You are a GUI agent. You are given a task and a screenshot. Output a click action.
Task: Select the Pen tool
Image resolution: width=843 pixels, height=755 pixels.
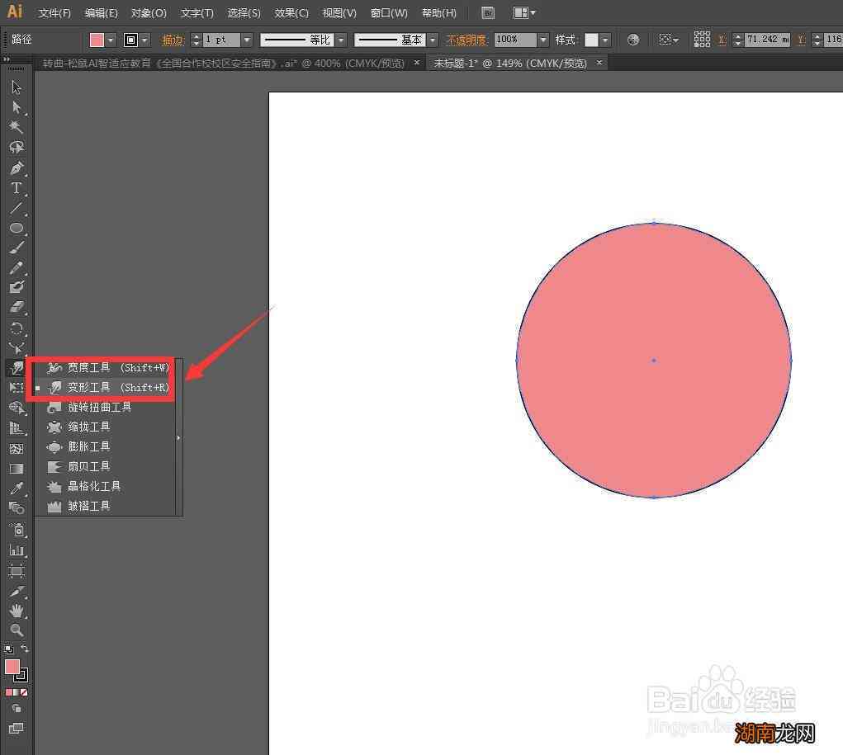coord(17,168)
